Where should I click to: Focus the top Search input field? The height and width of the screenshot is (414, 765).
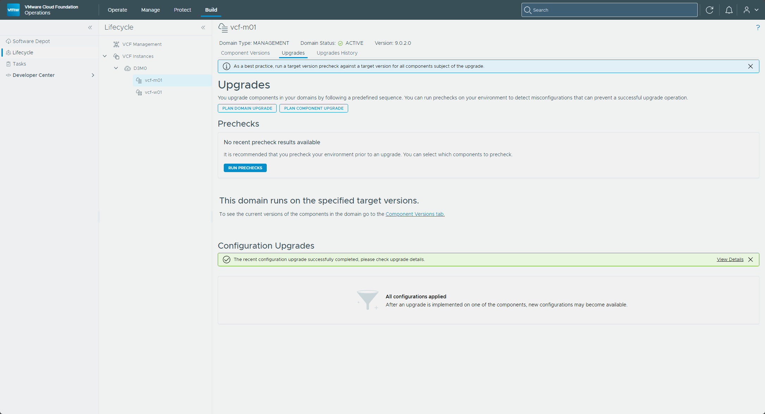tap(609, 10)
